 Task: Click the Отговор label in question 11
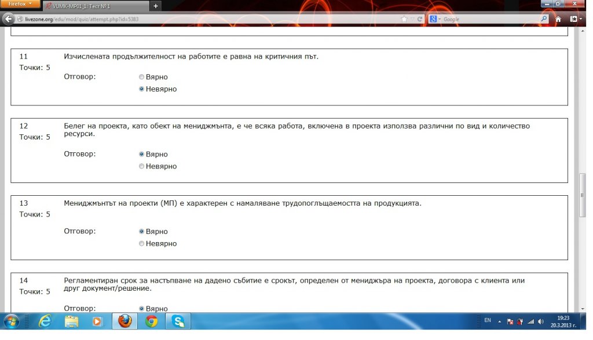79,77
